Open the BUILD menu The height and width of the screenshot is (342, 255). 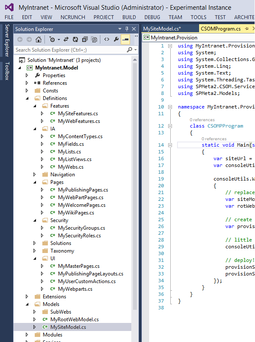pyautogui.click(x=129, y=17)
